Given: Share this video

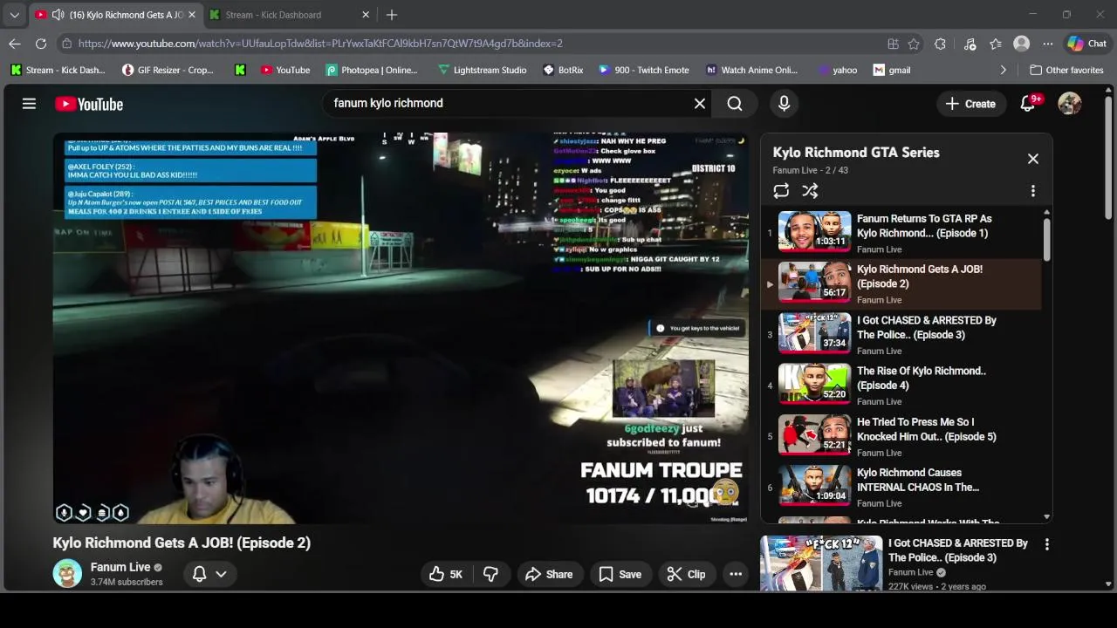Looking at the screenshot, I should tap(549, 574).
